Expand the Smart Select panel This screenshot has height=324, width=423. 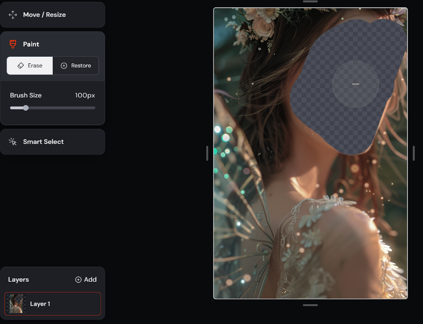click(x=52, y=142)
